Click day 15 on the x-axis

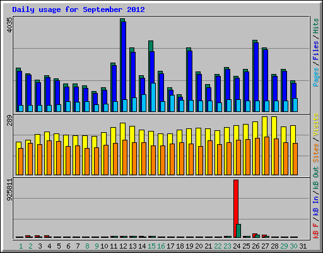[x=151, y=246]
